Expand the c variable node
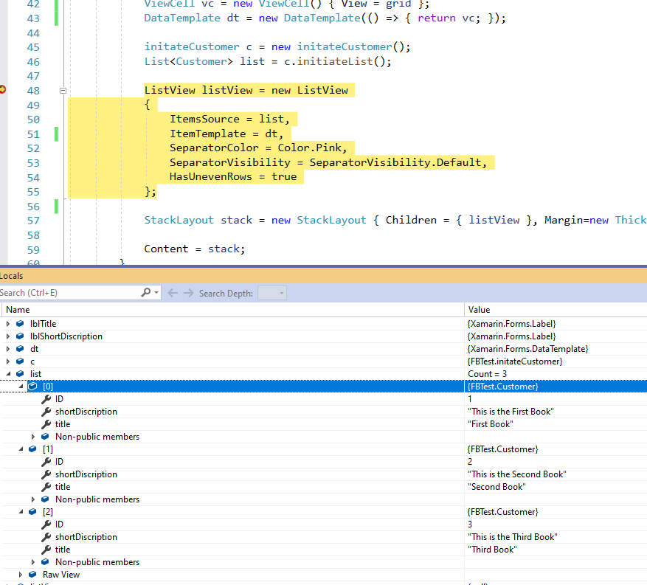The width and height of the screenshot is (647, 585). click(8, 361)
